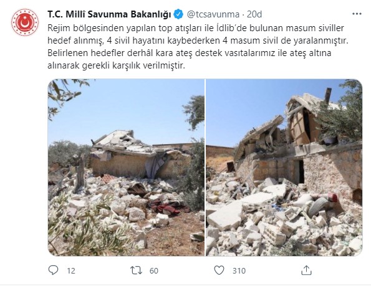Image resolution: width=371 pixels, height=286 pixels.
Task: Click the reply count 12
Action: point(71,270)
